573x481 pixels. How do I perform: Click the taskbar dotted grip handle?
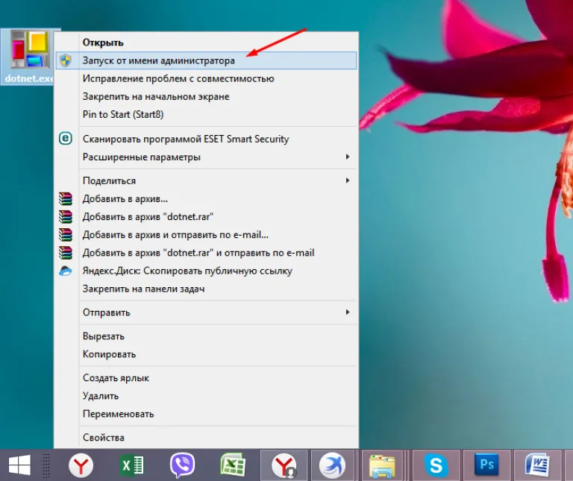coord(46,465)
